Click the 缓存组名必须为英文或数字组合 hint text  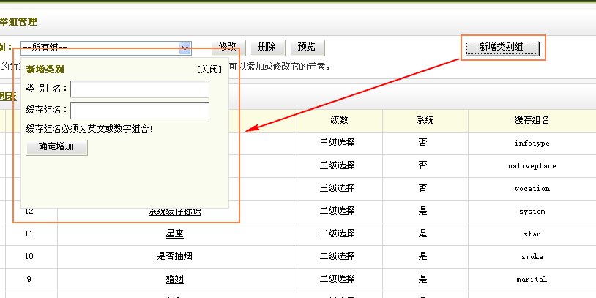pyautogui.click(x=90, y=129)
